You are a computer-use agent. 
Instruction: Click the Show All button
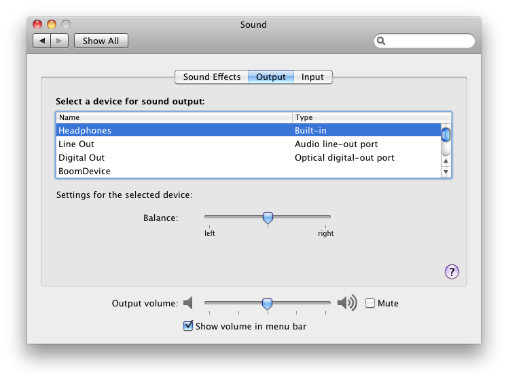(101, 41)
